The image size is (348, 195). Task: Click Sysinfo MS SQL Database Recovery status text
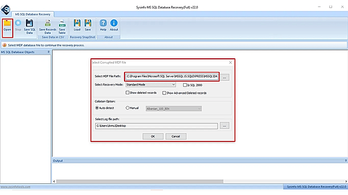coord(316,187)
